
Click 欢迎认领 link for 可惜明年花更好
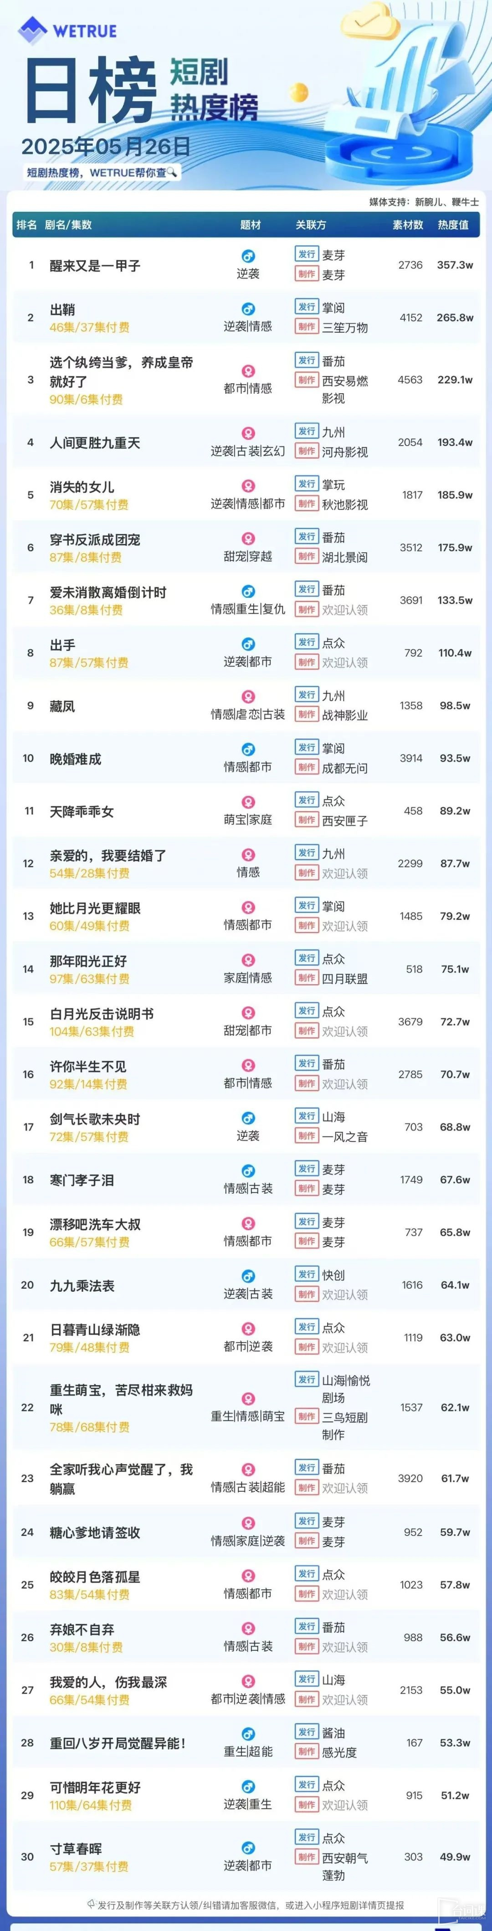point(345,1805)
